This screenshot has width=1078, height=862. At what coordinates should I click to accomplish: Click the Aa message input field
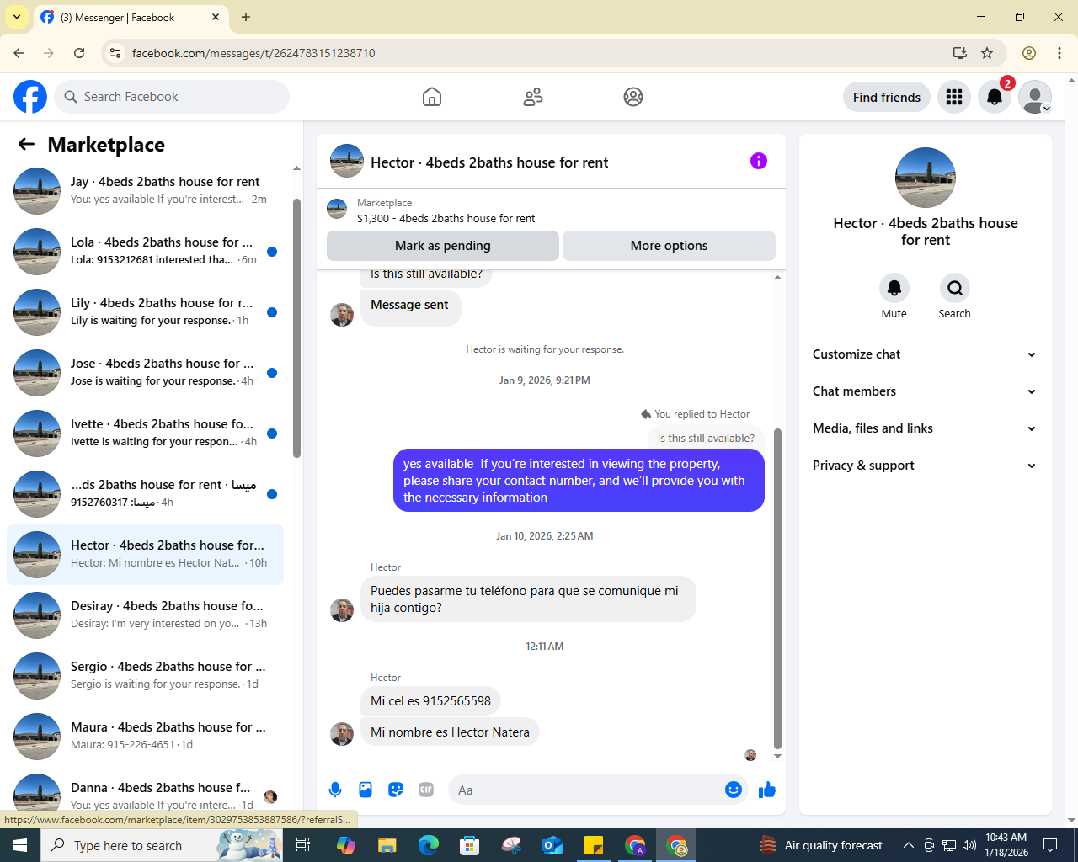tap(588, 790)
